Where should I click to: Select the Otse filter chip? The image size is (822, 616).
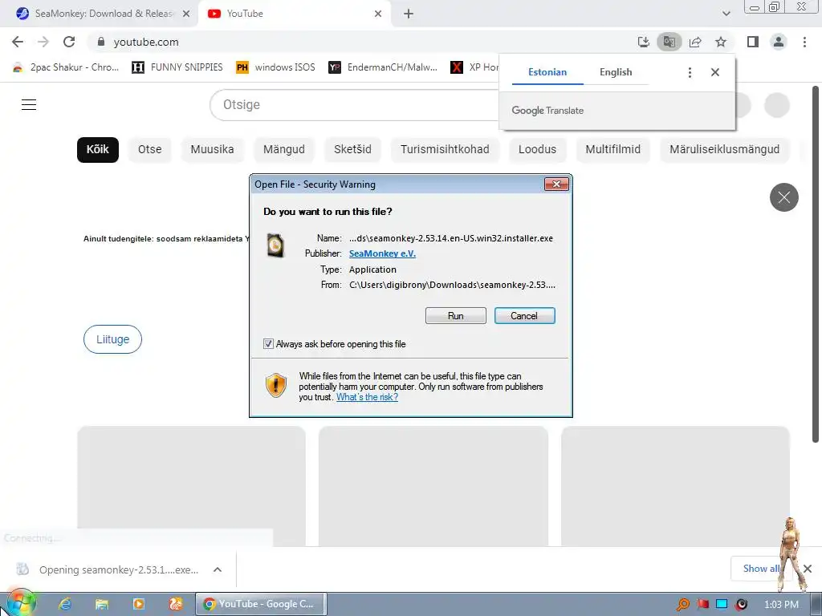(x=149, y=149)
